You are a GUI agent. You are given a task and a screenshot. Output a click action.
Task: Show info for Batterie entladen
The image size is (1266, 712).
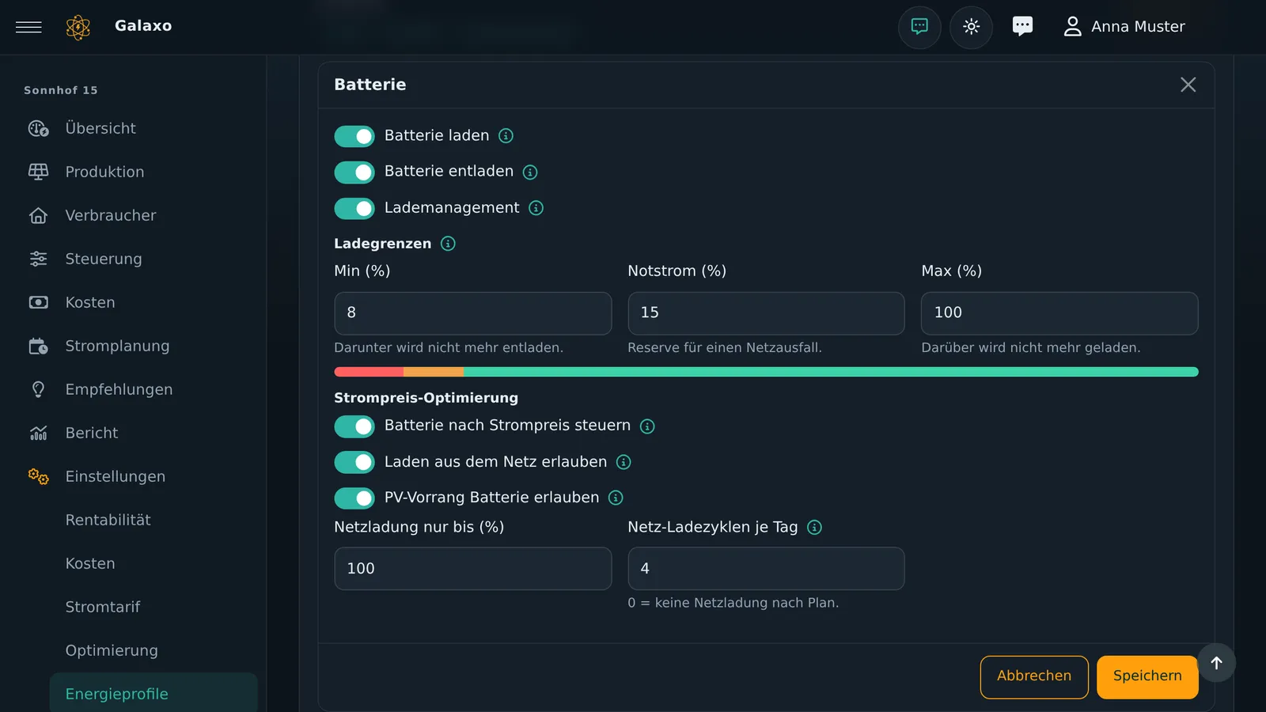click(530, 172)
